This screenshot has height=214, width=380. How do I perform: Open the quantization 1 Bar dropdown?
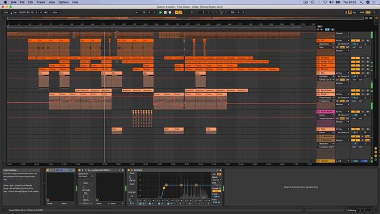click(x=56, y=12)
